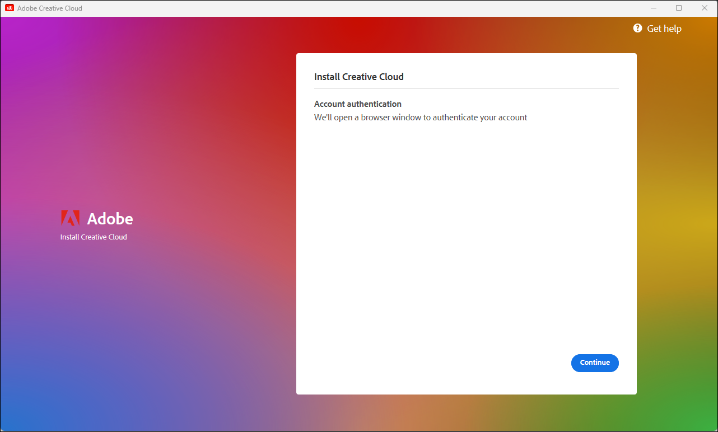Click the 'Account authentication' section label

pyautogui.click(x=357, y=104)
